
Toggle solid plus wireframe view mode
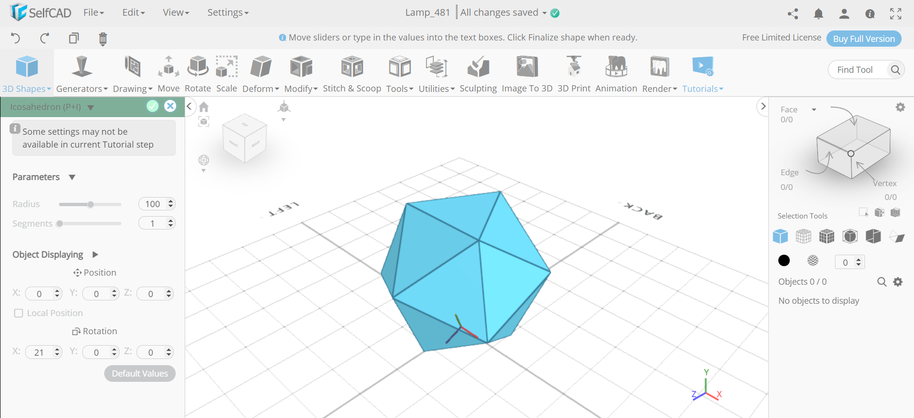[827, 236]
